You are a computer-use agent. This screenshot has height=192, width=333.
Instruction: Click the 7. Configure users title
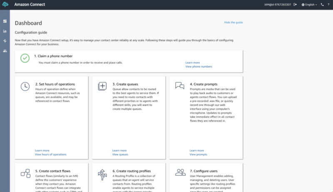204,171
